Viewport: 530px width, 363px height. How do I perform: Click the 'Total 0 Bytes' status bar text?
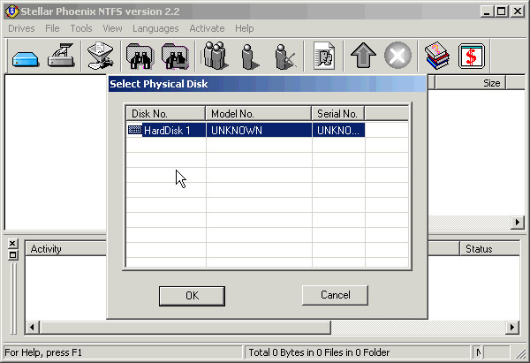click(319, 352)
